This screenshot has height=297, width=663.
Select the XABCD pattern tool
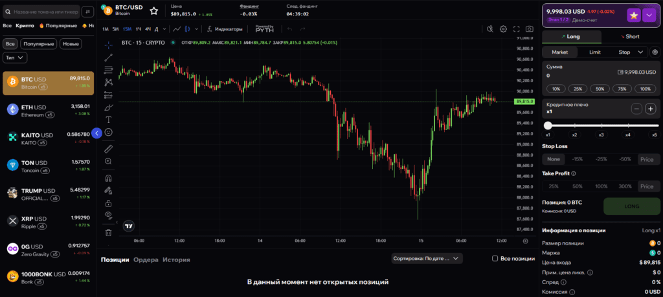[109, 82]
